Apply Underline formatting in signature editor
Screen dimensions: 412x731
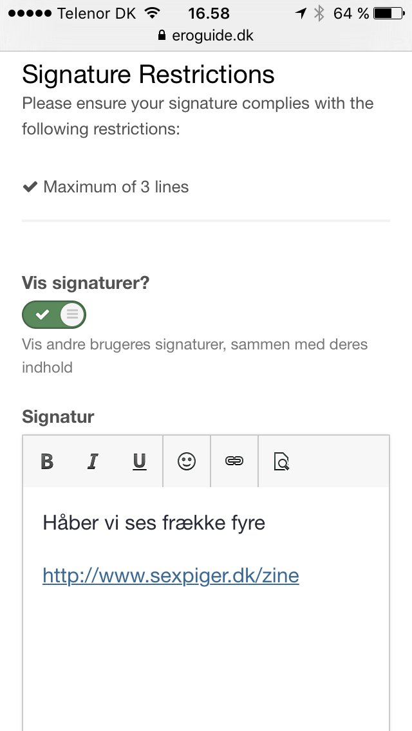(139, 461)
